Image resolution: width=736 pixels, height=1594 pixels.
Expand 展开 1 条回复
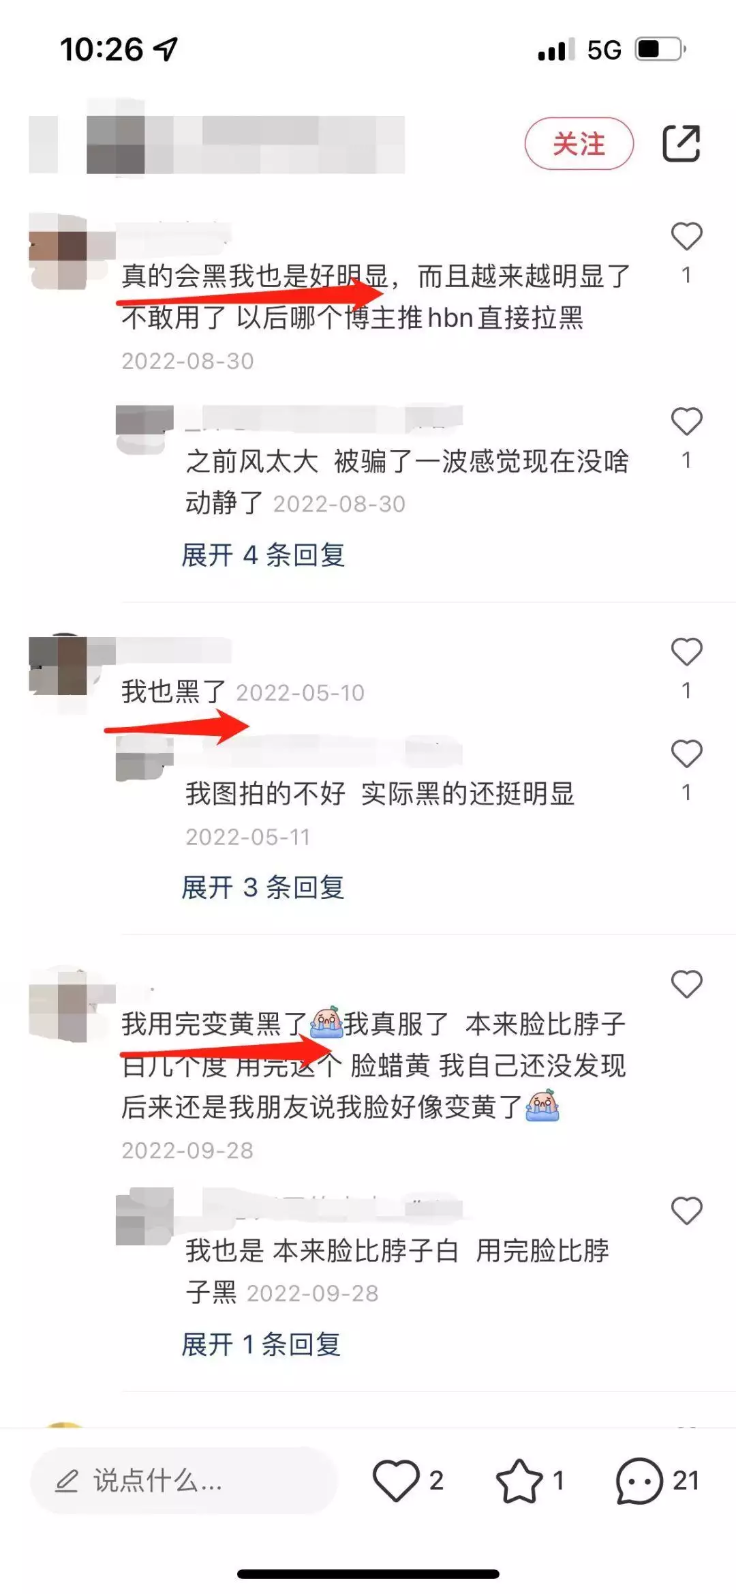click(x=261, y=1344)
